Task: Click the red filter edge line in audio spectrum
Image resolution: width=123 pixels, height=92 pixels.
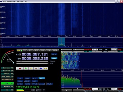Action: (82, 79)
